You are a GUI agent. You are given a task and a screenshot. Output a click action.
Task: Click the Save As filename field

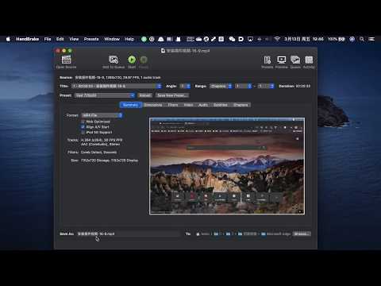point(129,234)
